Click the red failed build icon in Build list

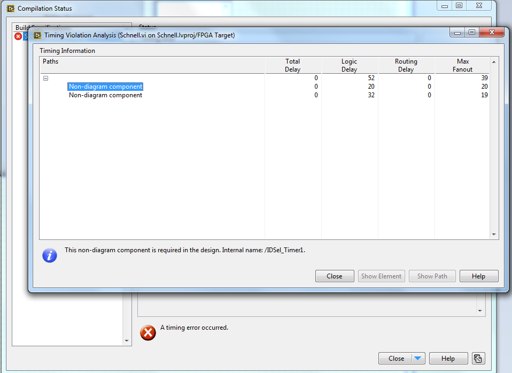pyautogui.click(x=18, y=36)
